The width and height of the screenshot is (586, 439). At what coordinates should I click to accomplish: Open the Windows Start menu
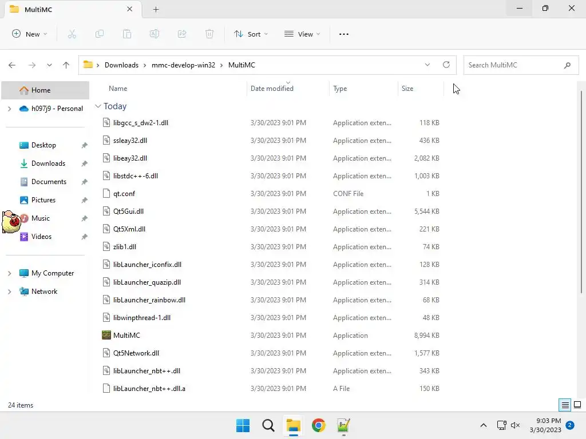pyautogui.click(x=243, y=425)
